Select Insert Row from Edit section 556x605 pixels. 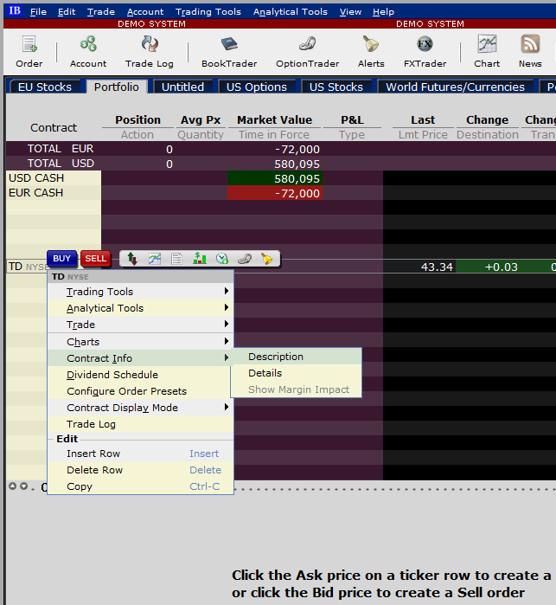coord(140,454)
